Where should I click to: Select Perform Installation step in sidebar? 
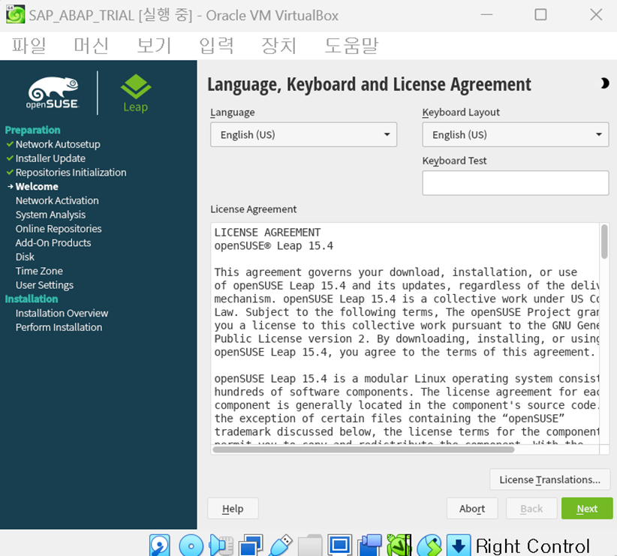[59, 327]
